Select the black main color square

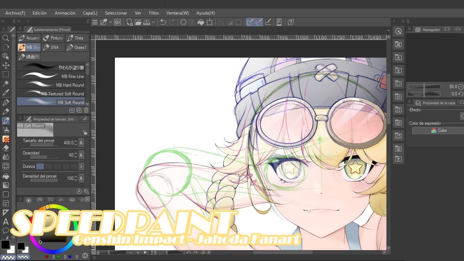pyautogui.click(x=5, y=245)
